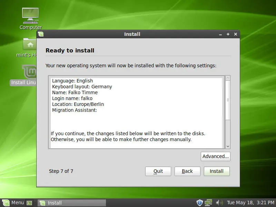
Task: Open the update manager shield tray icon
Action: pyautogui.click(x=200, y=203)
